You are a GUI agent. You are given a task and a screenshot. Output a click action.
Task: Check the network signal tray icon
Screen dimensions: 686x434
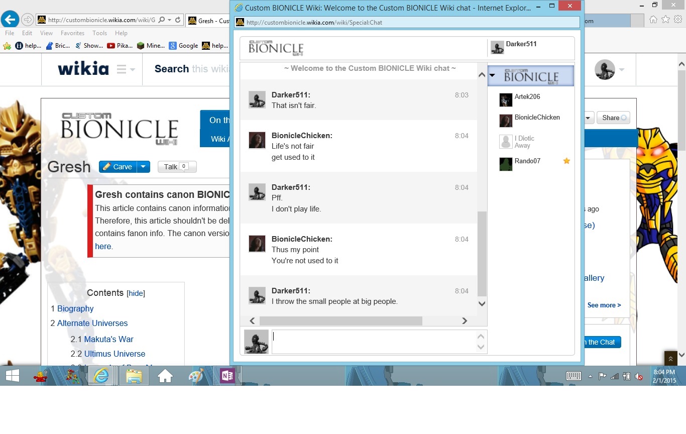coord(615,376)
